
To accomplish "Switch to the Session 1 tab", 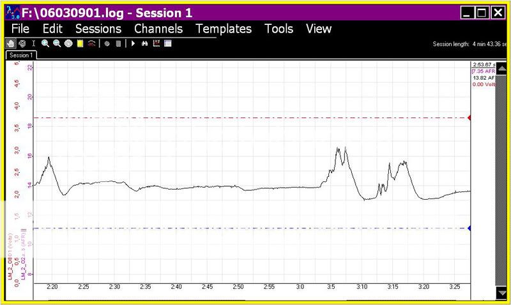I will (x=20, y=56).
